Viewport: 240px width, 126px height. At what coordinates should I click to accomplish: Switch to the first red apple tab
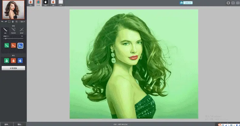click(31, 3)
